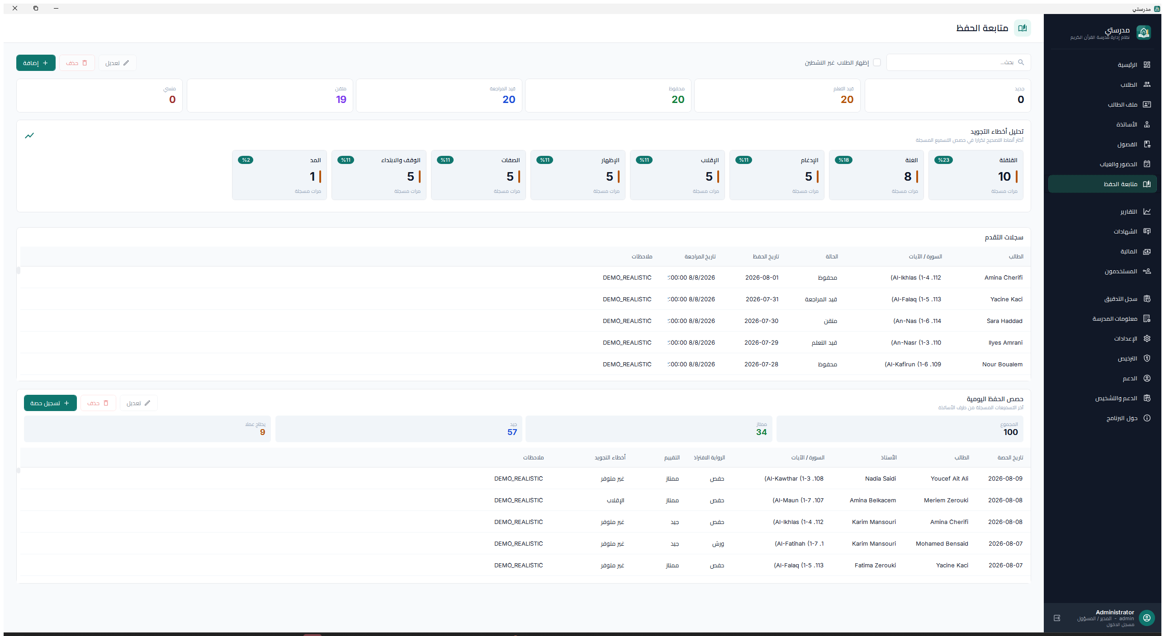Click the top تعديل edit button
Screen dimensions: 1165x636
(x=117, y=63)
